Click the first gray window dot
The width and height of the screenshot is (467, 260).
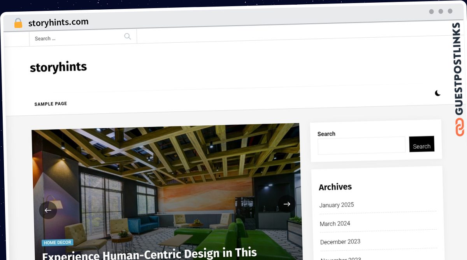pos(431,12)
